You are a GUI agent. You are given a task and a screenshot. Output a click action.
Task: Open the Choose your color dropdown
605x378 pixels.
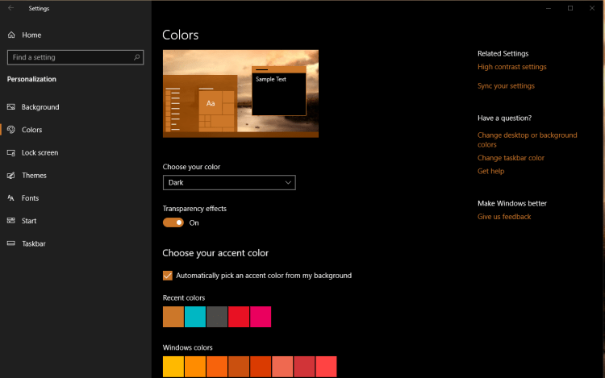tap(229, 183)
